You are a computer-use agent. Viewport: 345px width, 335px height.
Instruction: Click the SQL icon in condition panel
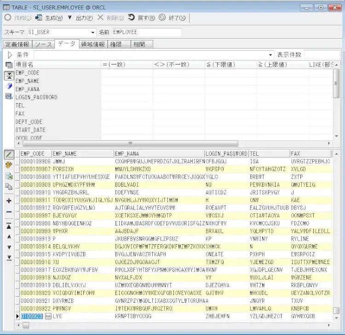(9, 96)
